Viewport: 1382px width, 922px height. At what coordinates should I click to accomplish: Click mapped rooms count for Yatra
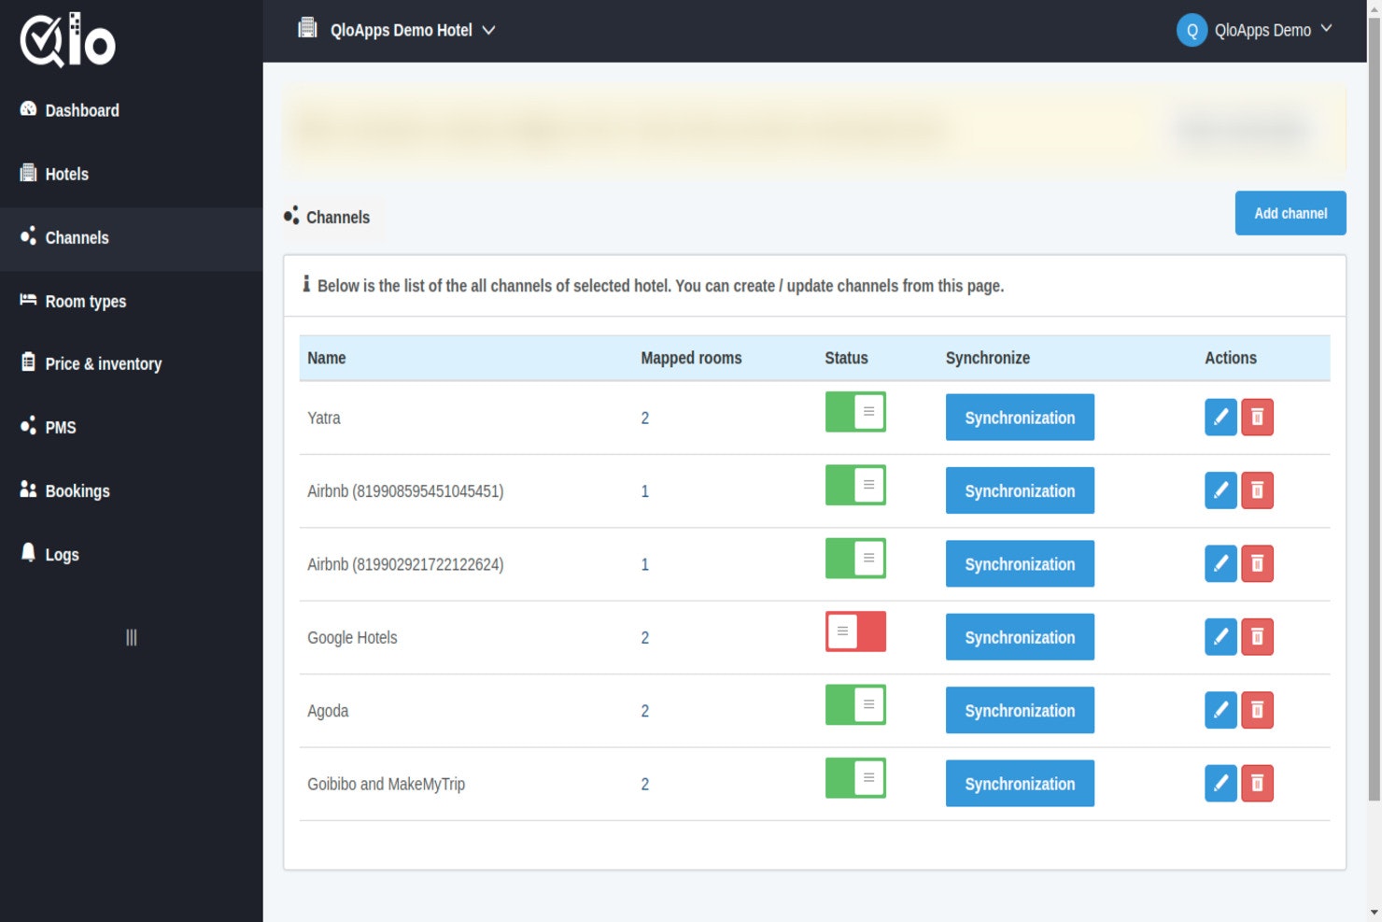click(644, 418)
